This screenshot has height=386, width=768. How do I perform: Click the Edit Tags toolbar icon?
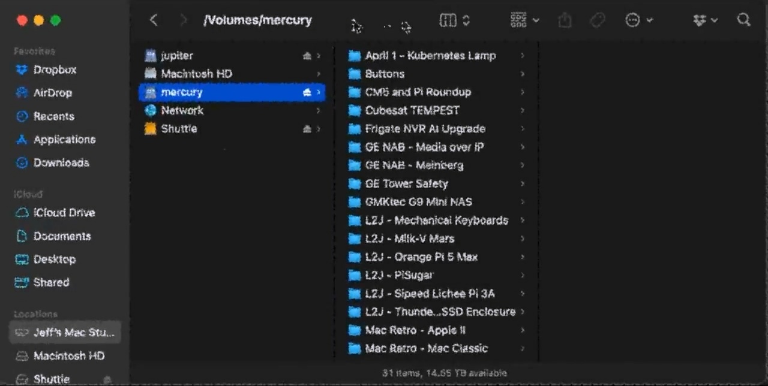coord(597,20)
